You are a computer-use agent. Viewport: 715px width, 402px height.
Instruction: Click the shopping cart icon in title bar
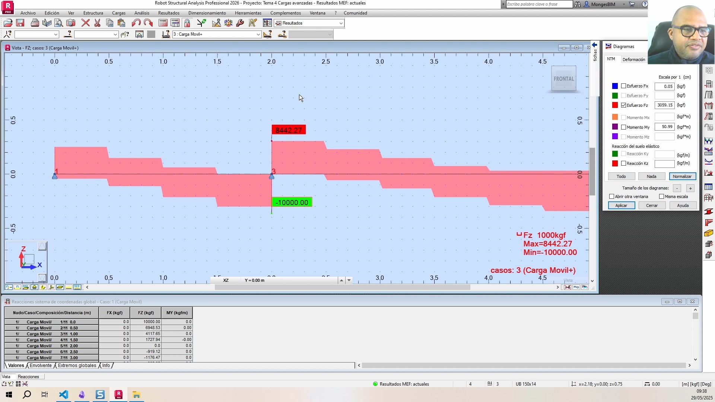click(x=632, y=4)
